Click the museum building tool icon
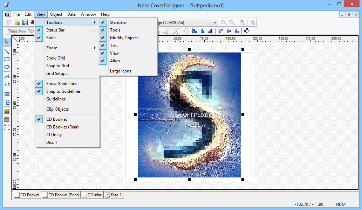This screenshot has height=210, width=362. point(7,119)
